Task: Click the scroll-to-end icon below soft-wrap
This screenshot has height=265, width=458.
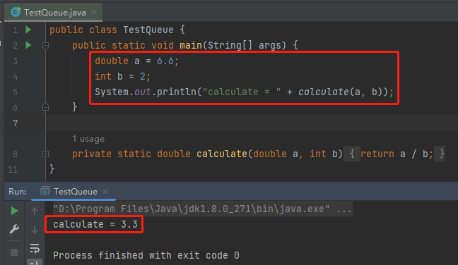Action: [35, 262]
